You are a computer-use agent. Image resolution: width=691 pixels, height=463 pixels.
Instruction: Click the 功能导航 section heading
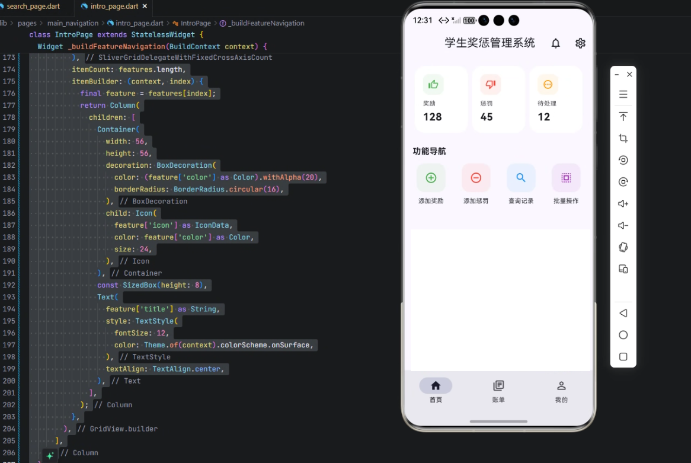429,151
